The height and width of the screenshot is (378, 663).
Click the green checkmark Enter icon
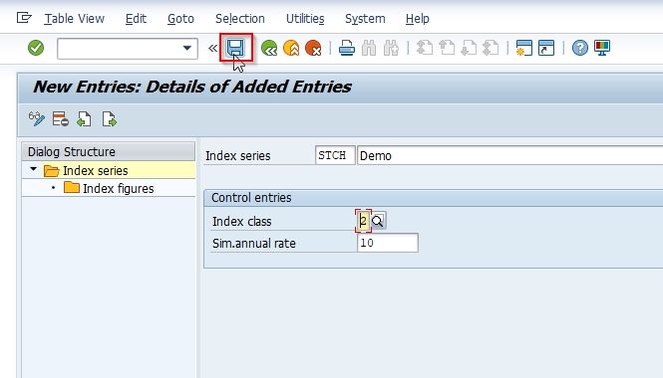(36, 48)
